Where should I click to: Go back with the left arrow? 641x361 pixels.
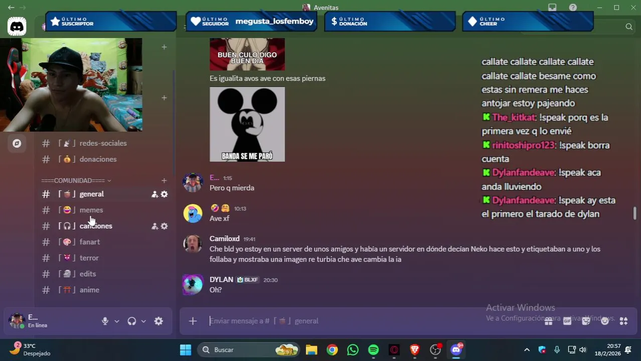point(11,8)
